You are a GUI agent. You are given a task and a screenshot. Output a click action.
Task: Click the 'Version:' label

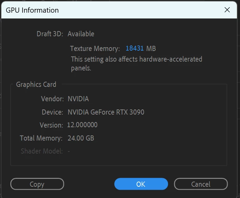click(x=52, y=125)
